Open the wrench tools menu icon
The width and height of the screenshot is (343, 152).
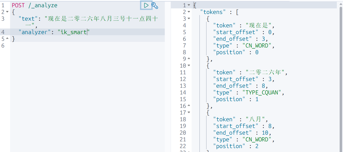(x=155, y=5)
